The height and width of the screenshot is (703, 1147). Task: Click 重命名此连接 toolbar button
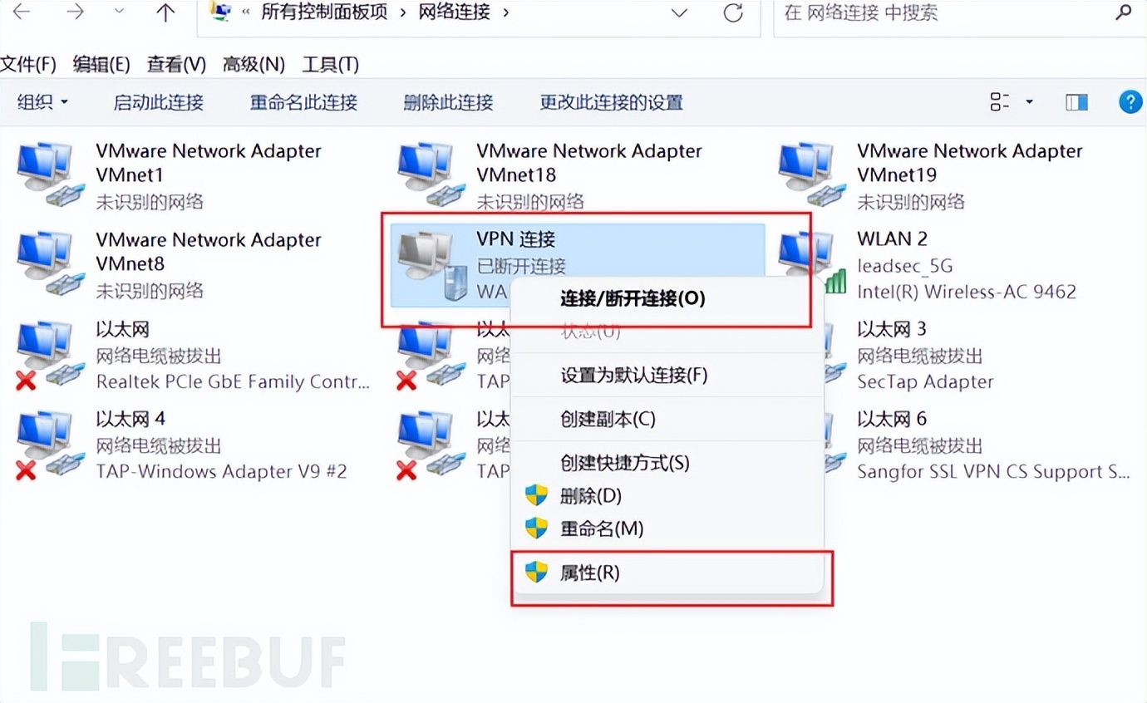304,102
